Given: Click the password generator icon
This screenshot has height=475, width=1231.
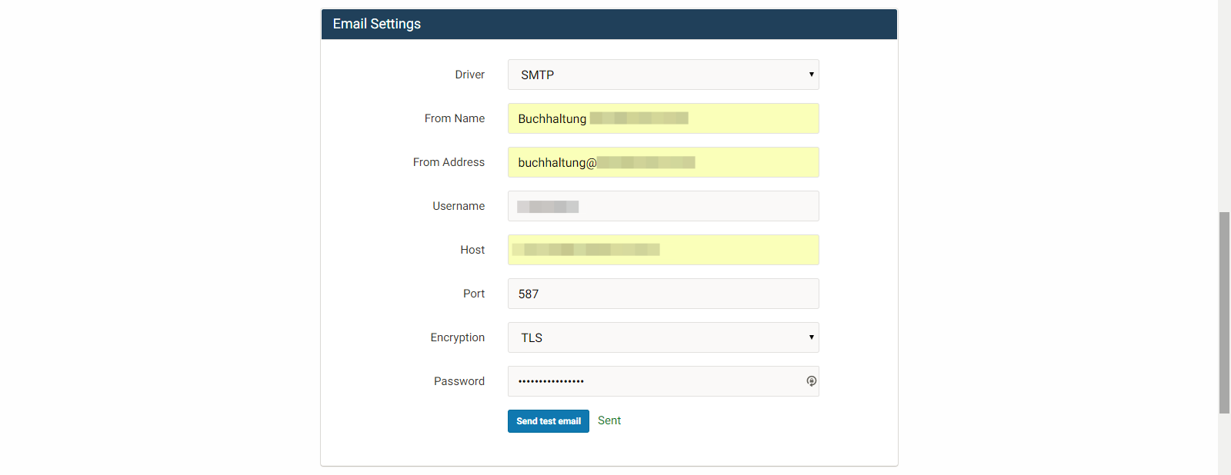Looking at the screenshot, I should pos(811,380).
